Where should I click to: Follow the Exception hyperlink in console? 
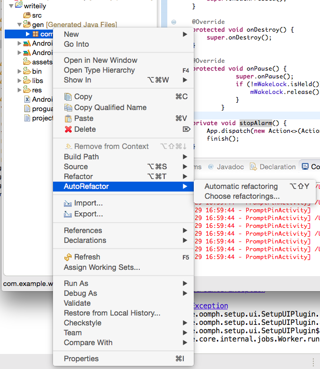point(210,306)
